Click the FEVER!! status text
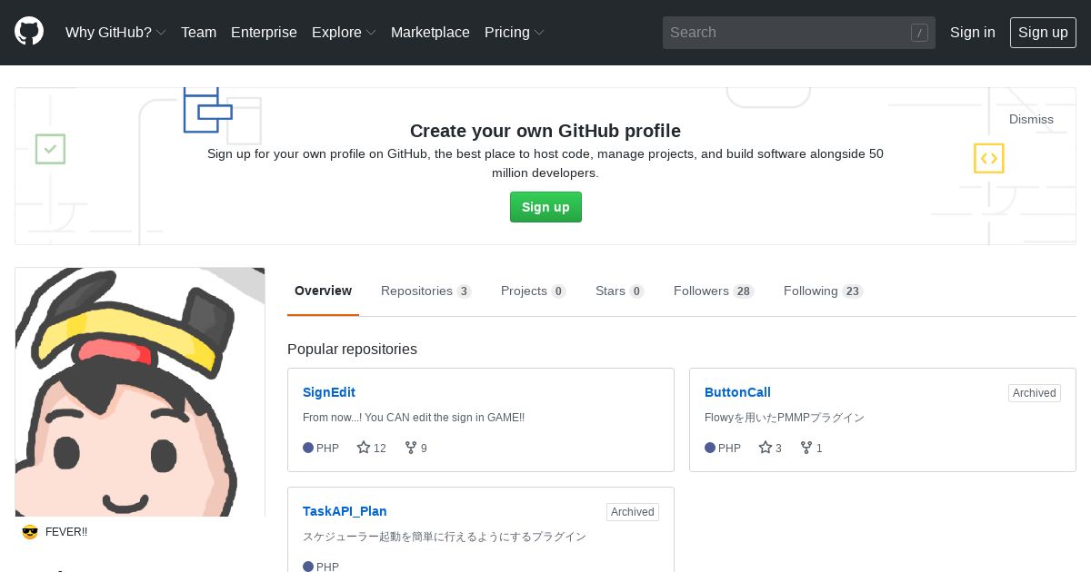This screenshot has width=1091, height=572. [66, 532]
